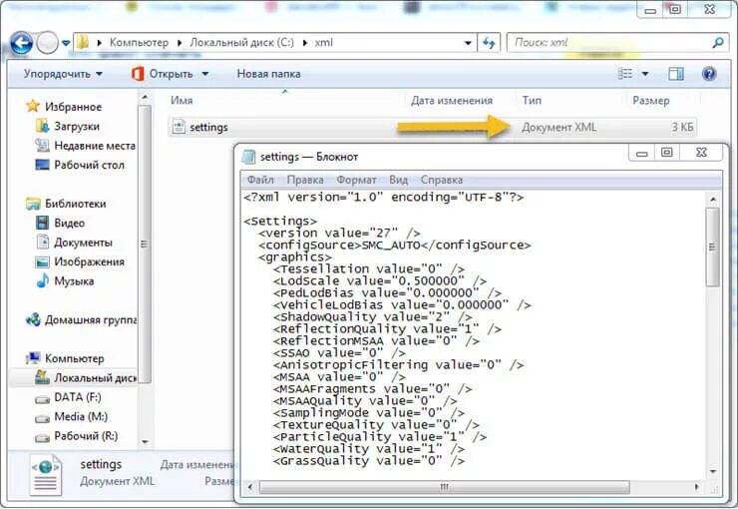This screenshot has height=509, width=738.
Task: Click Блокнот horizontal scrollbar thumb
Action: 444,487
